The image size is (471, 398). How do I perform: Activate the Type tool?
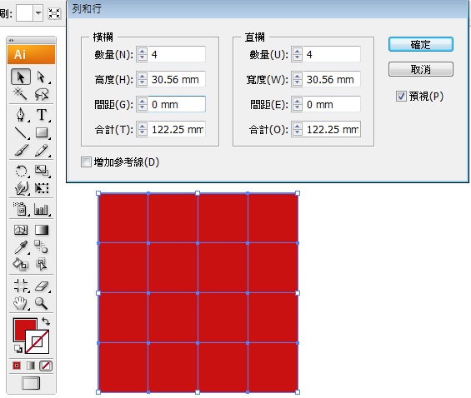tap(42, 115)
